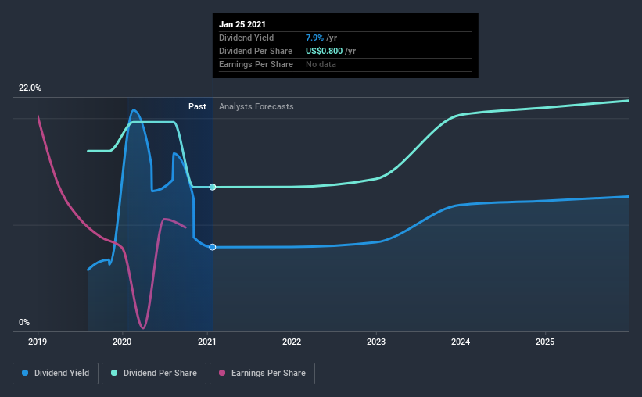This screenshot has height=397, width=642.
Task: Select the blue data point marker at 2021
Action: click(213, 247)
